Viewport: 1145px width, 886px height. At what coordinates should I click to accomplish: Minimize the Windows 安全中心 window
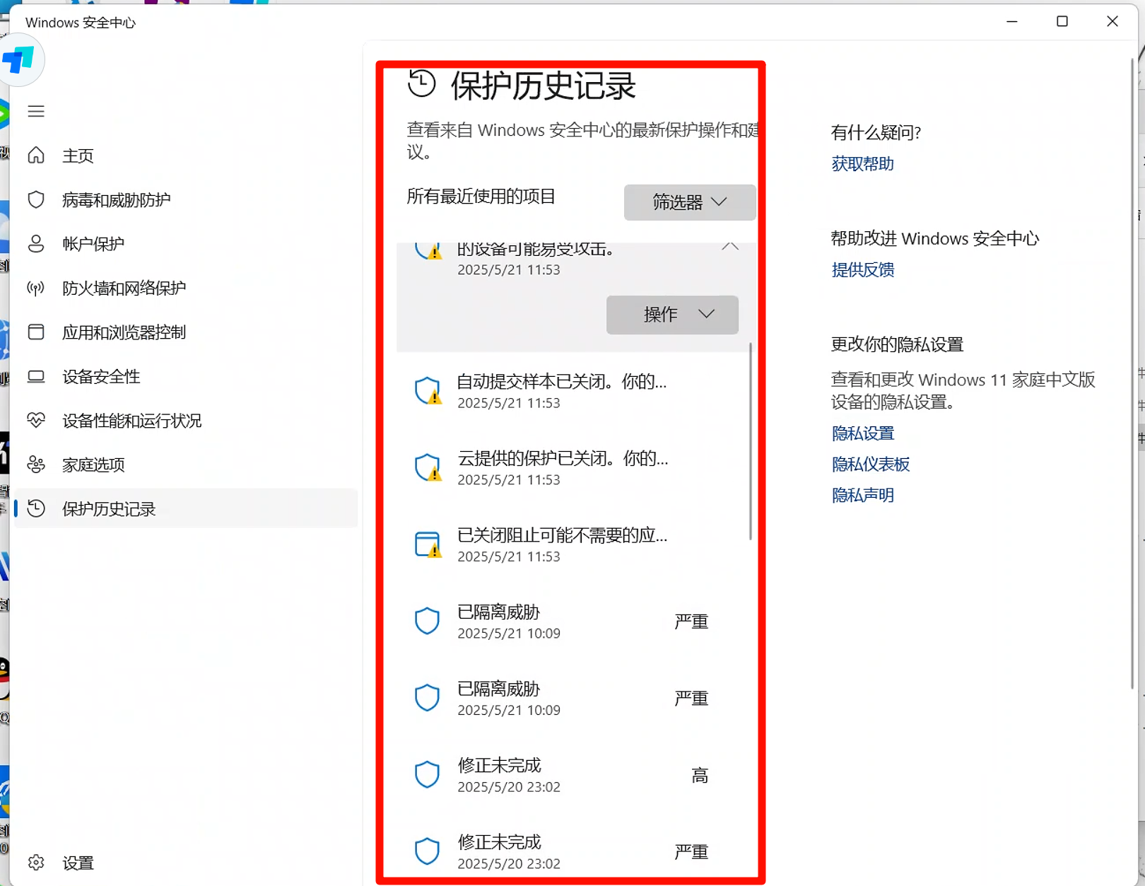click(1012, 21)
